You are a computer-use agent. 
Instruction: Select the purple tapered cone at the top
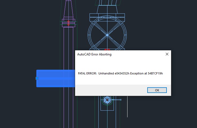pos(68,9)
